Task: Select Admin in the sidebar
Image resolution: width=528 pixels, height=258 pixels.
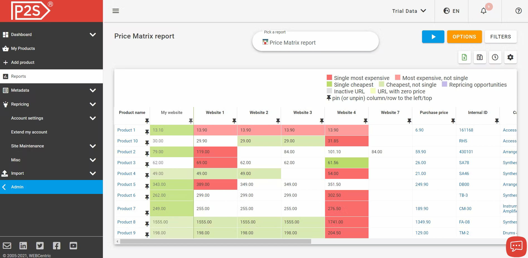Action: (x=17, y=187)
